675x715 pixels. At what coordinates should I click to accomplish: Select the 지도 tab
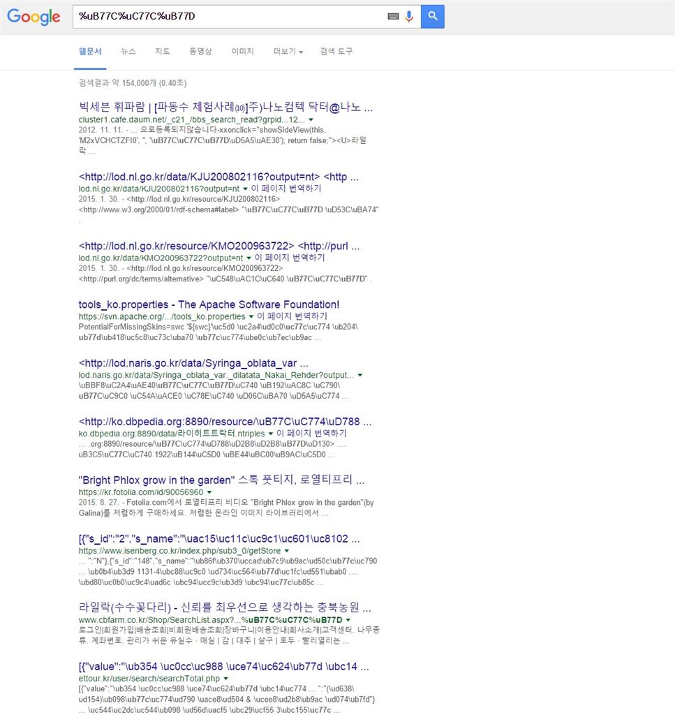pos(163,51)
